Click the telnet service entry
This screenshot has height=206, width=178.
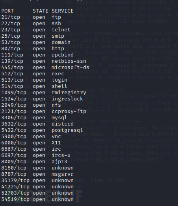pos(61,30)
